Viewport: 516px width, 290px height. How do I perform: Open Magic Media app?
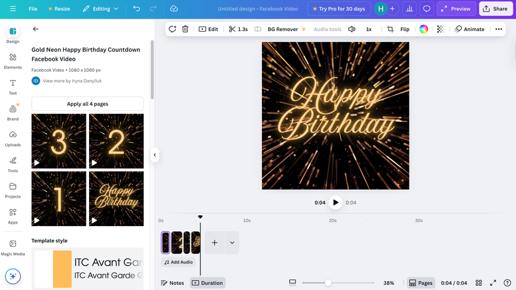(x=13, y=248)
